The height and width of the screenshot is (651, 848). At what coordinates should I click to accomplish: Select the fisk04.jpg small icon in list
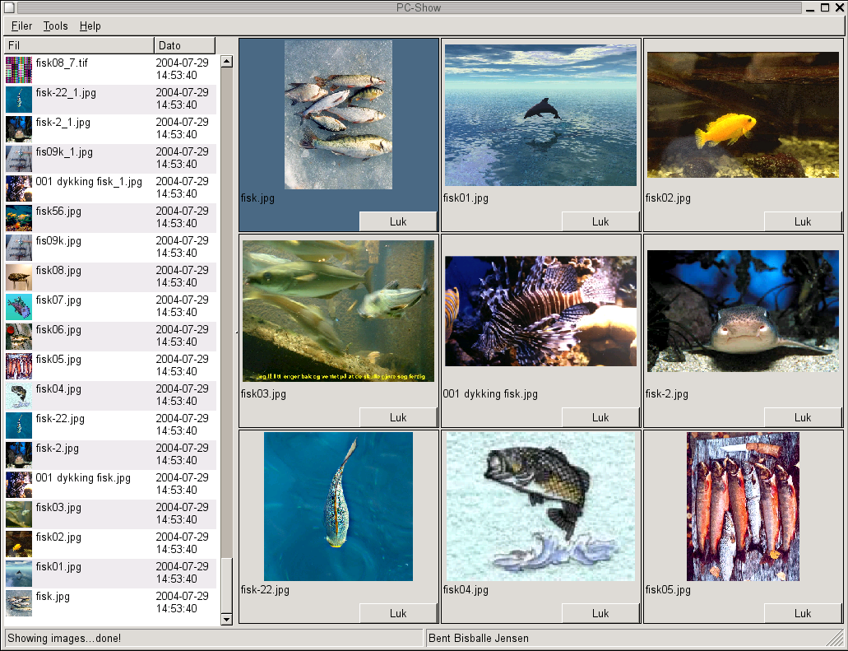[x=18, y=396]
